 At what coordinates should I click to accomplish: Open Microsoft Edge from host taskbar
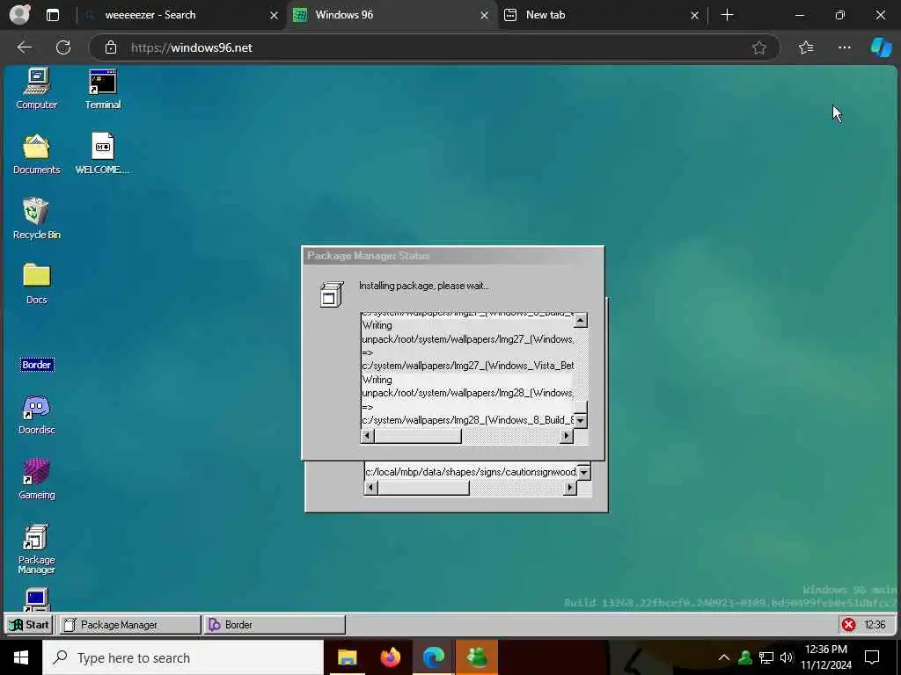pyautogui.click(x=434, y=657)
